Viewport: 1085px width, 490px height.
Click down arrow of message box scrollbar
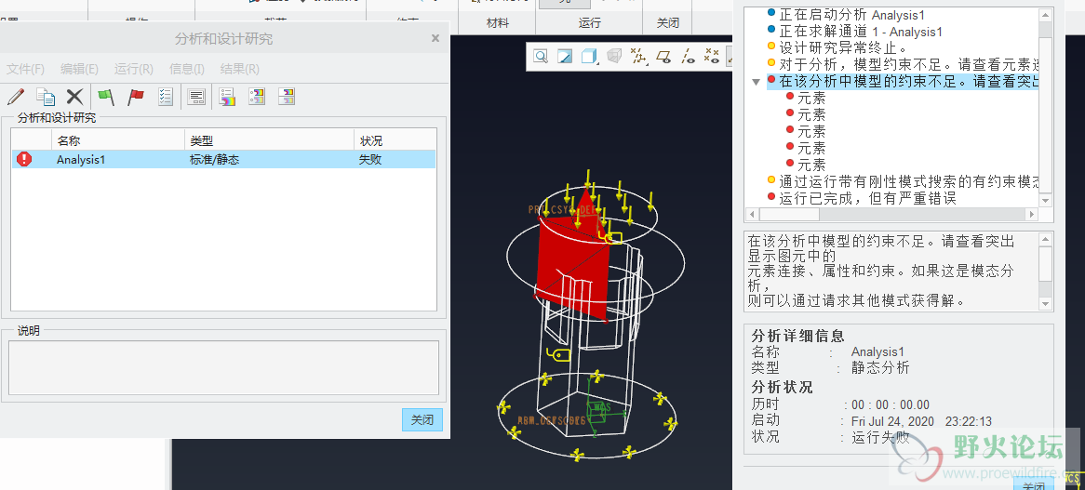point(1046,304)
